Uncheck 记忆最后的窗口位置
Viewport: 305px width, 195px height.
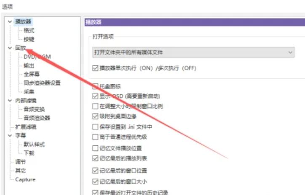[95, 171]
